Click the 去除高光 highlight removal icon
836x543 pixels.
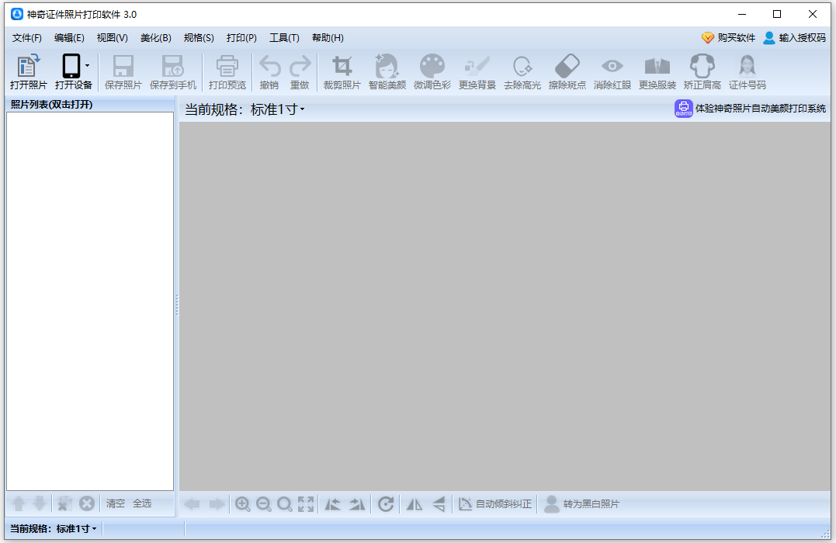[x=522, y=71]
